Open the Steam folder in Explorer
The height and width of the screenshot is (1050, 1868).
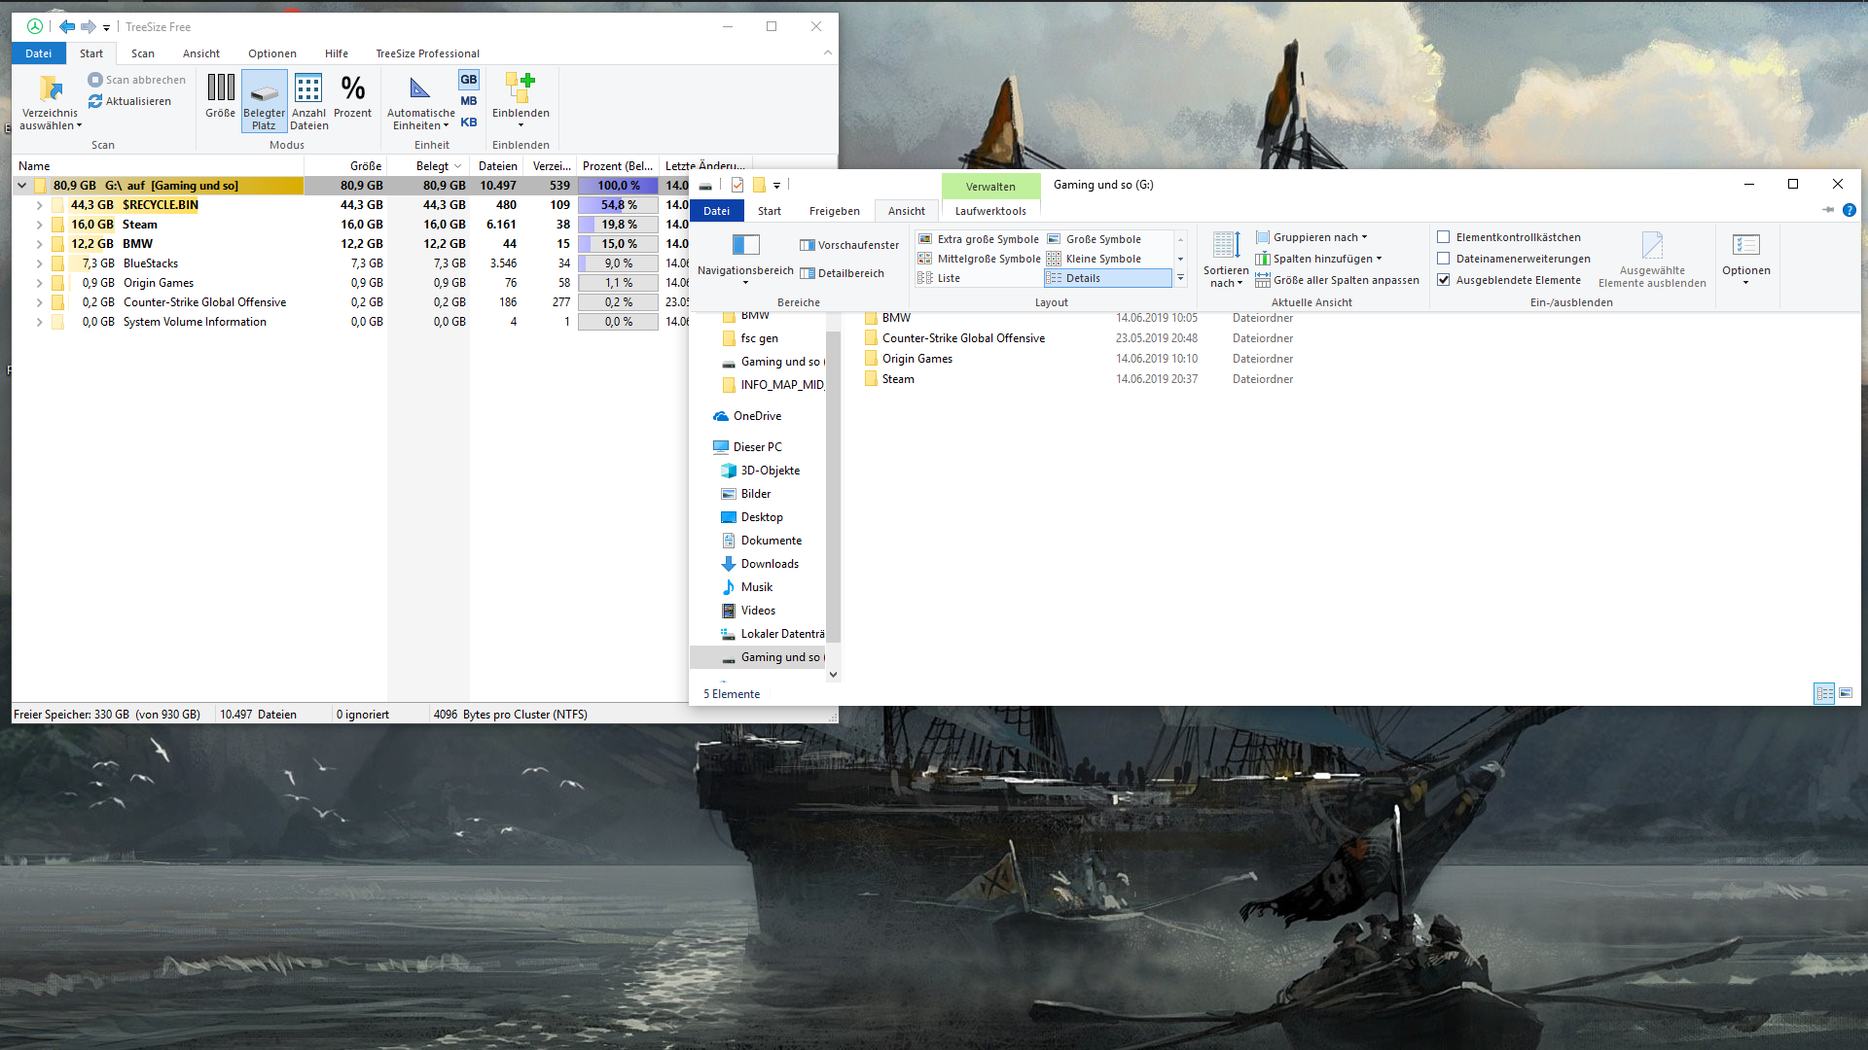[x=897, y=379]
